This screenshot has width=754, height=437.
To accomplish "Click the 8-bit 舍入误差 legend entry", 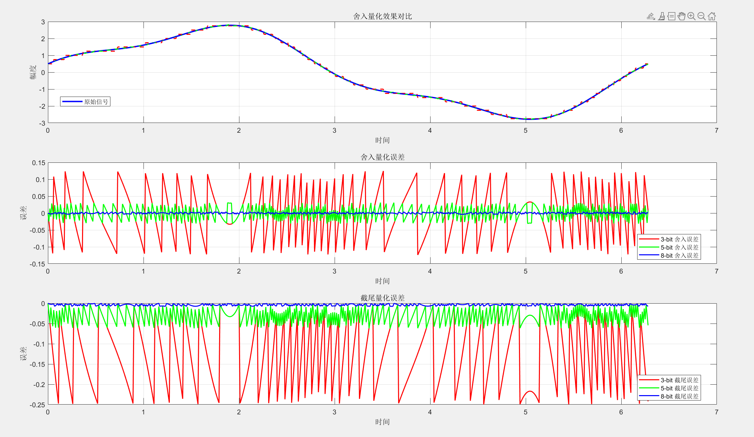I will (679, 256).
